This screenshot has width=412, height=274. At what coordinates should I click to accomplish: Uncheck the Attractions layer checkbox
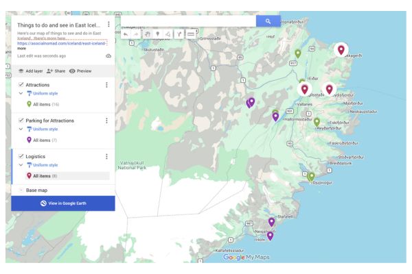click(x=21, y=84)
